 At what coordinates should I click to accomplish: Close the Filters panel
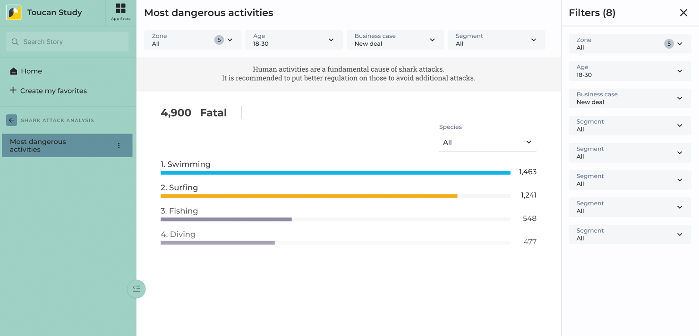tap(683, 13)
